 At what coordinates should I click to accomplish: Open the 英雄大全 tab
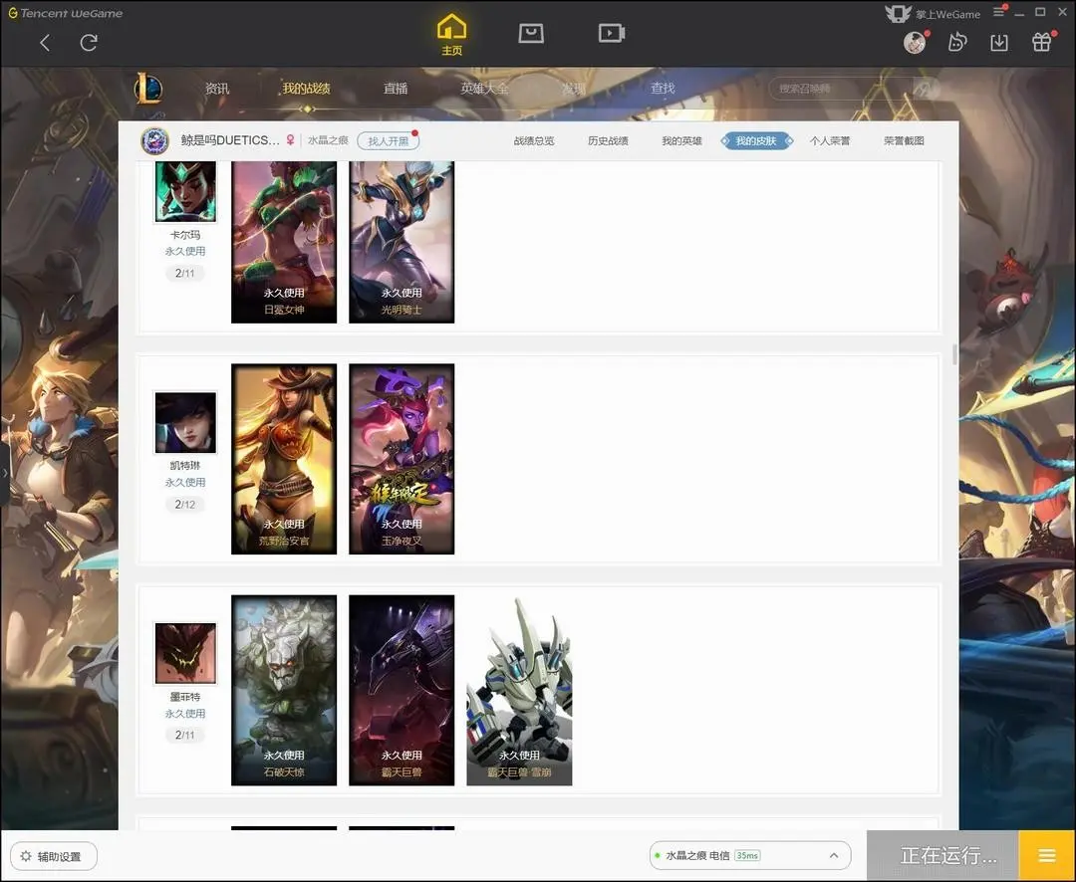click(484, 89)
